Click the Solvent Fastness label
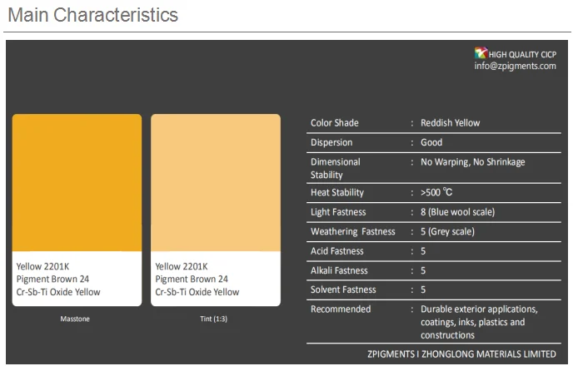583x366 pixels. click(343, 289)
